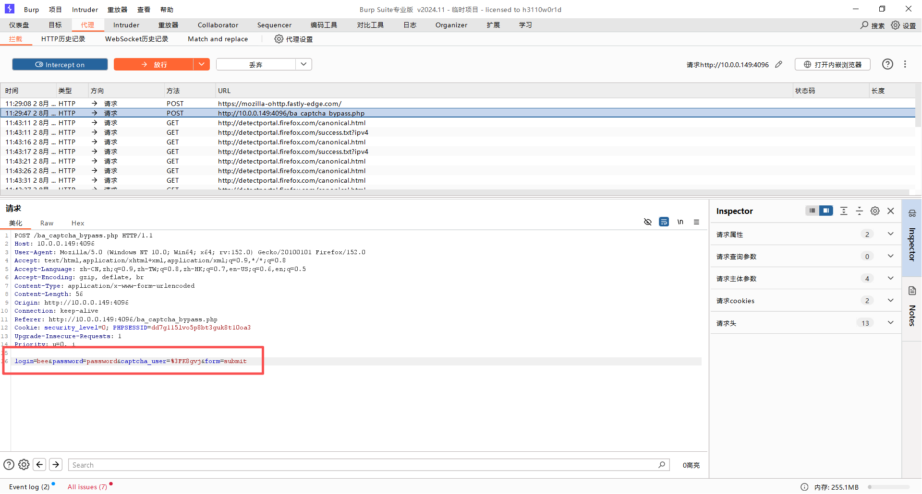This screenshot has width=922, height=494.
Task: Click the Burp Suite logo icon
Action: point(10,9)
